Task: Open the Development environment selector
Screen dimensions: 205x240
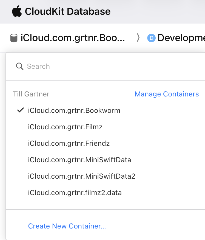Action: tap(181, 38)
